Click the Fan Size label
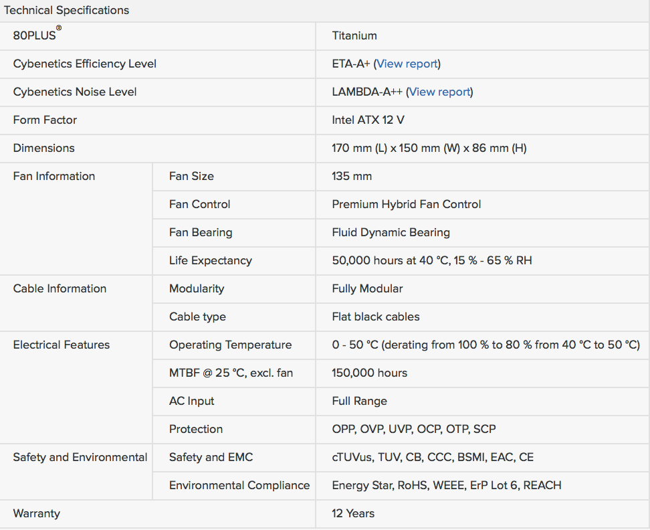The height and width of the screenshot is (530, 650). (x=191, y=176)
